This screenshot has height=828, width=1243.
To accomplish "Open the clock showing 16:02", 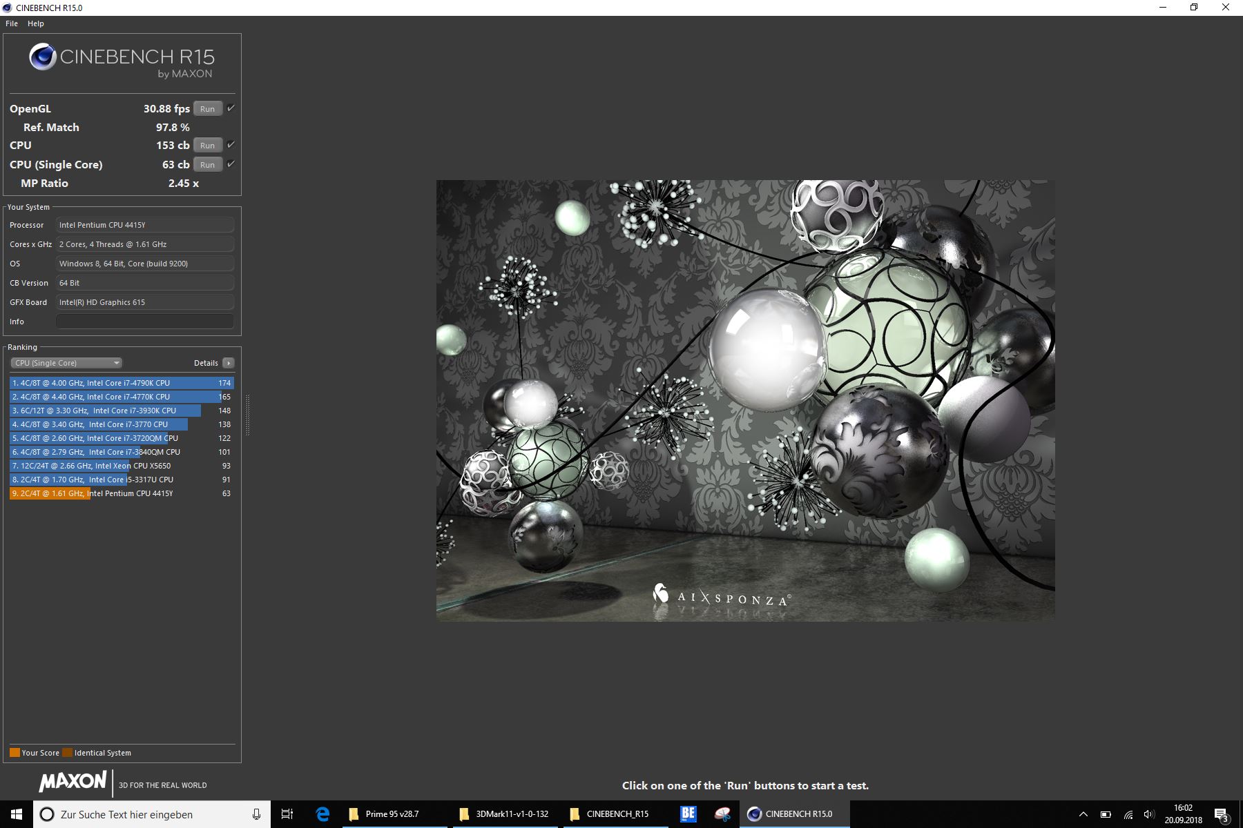I will coord(1183,814).
